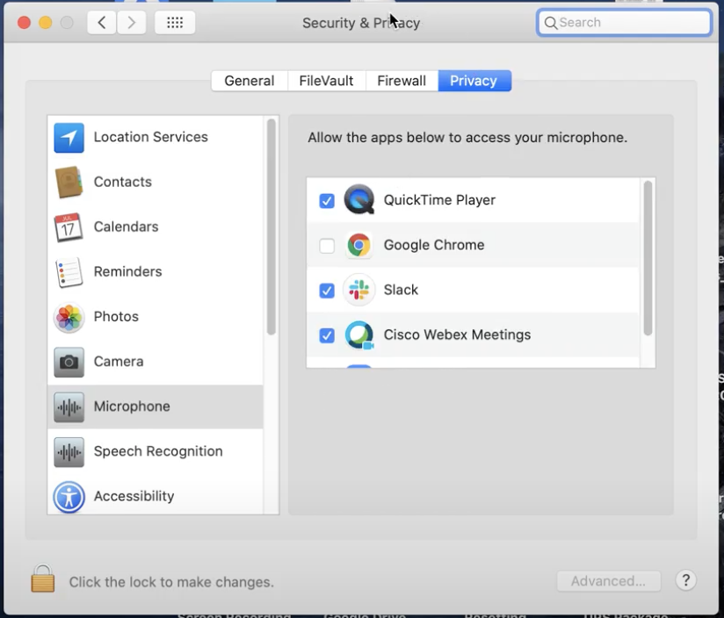Screen dimensions: 724x618
Task: Click the Search input field
Action: pyautogui.click(x=624, y=22)
